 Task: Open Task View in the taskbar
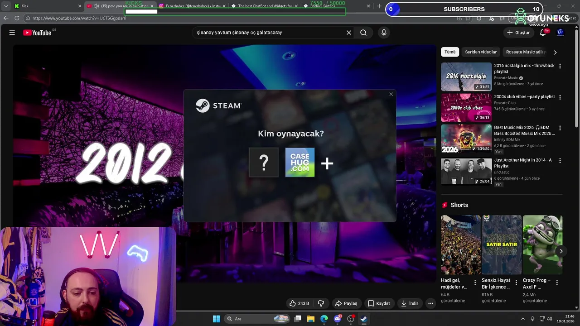click(x=298, y=319)
